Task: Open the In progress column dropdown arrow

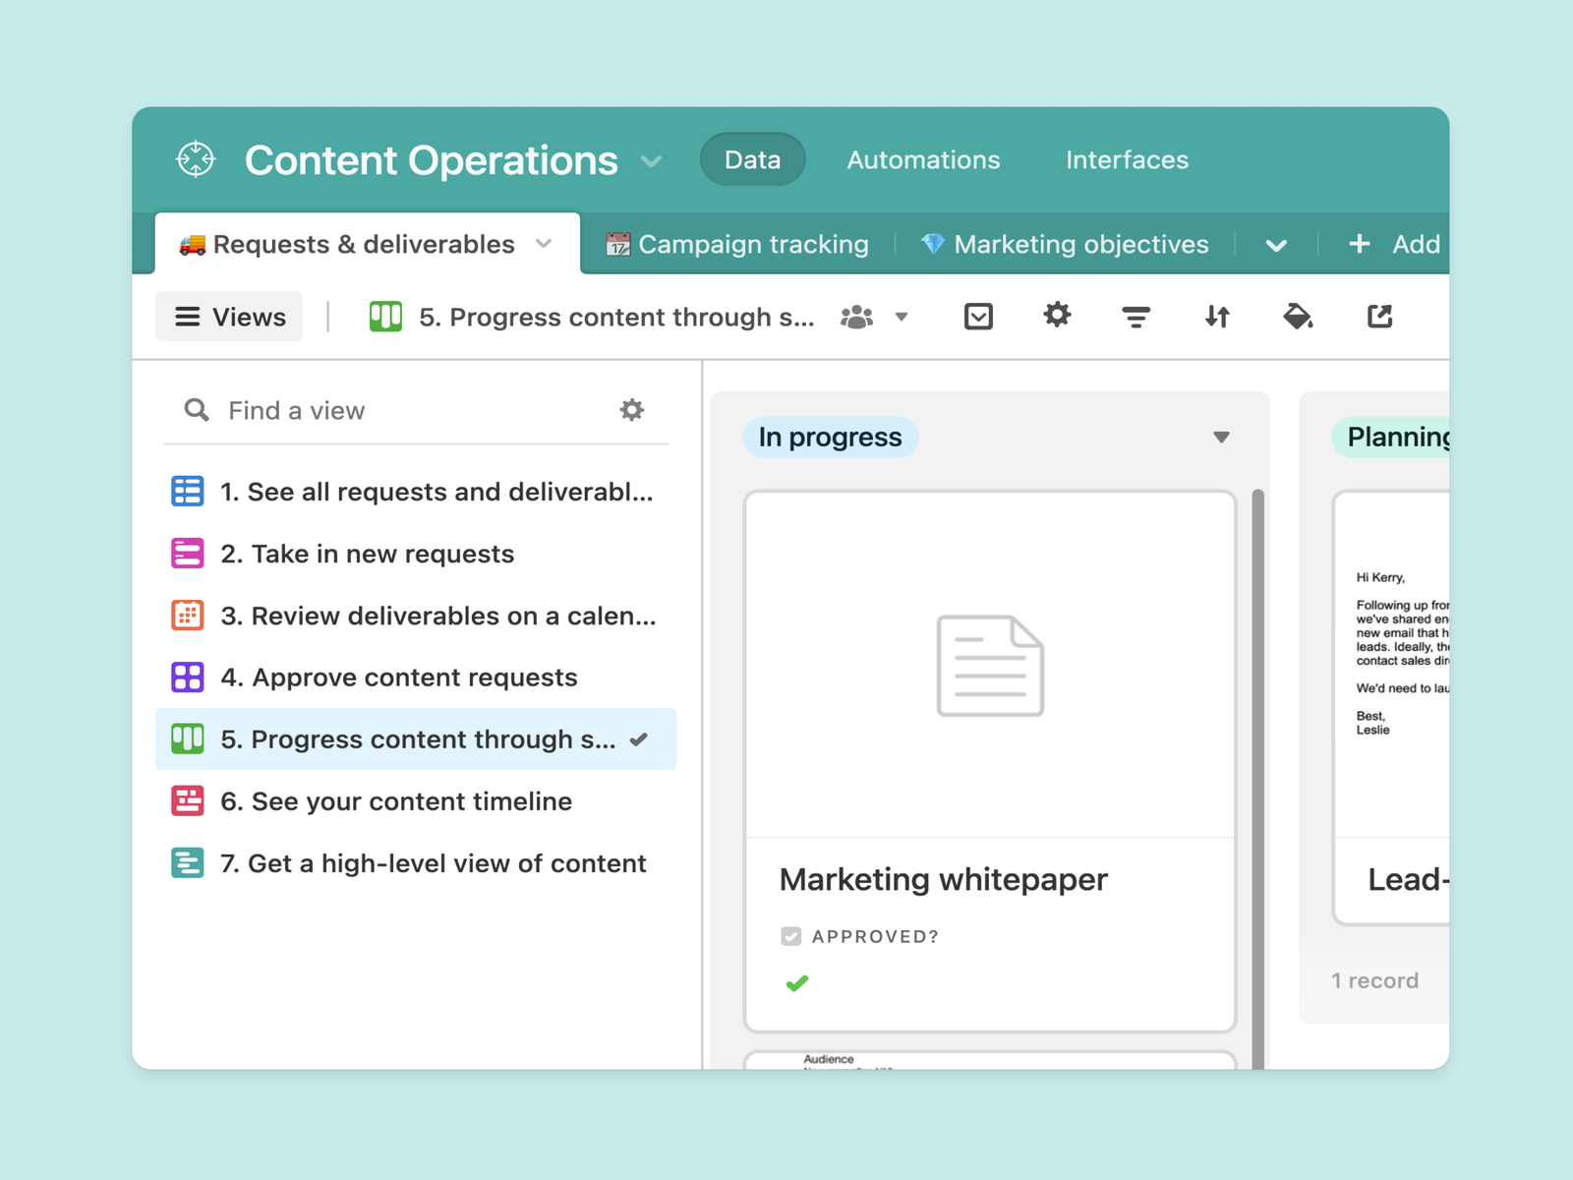Action: pos(1221,437)
